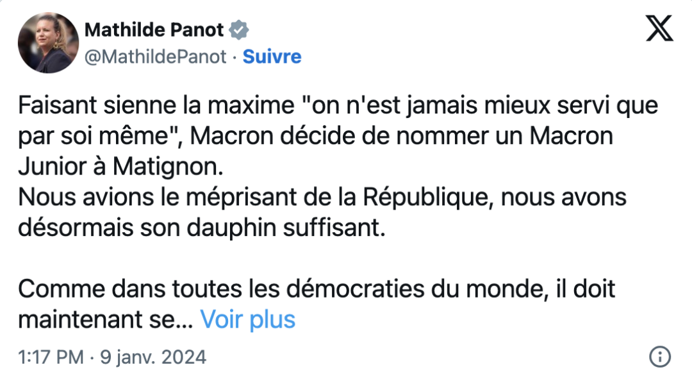Click the X logo in the corner
692x379 pixels.
coord(659,29)
